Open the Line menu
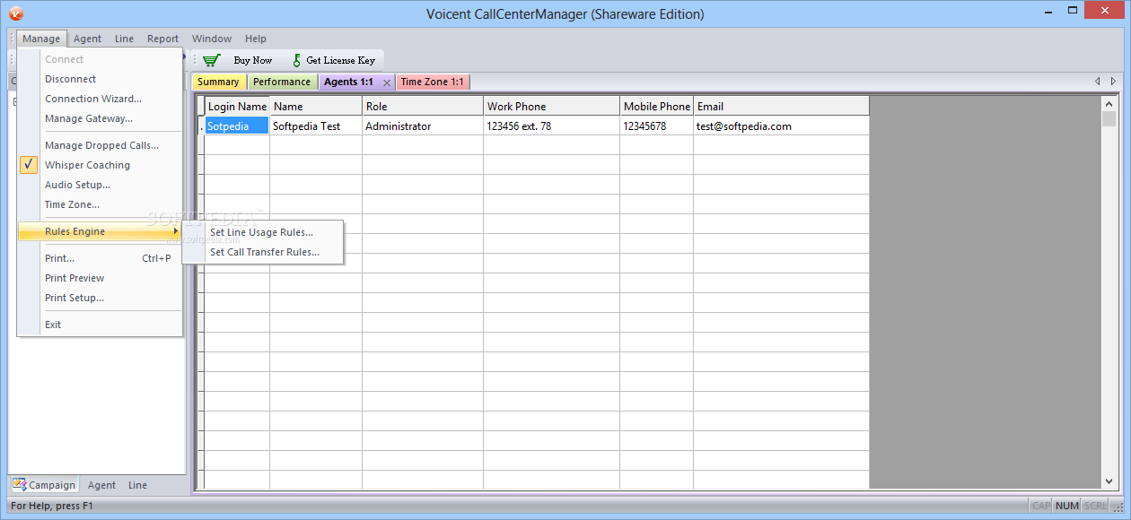The height and width of the screenshot is (520, 1131). pyautogui.click(x=125, y=39)
